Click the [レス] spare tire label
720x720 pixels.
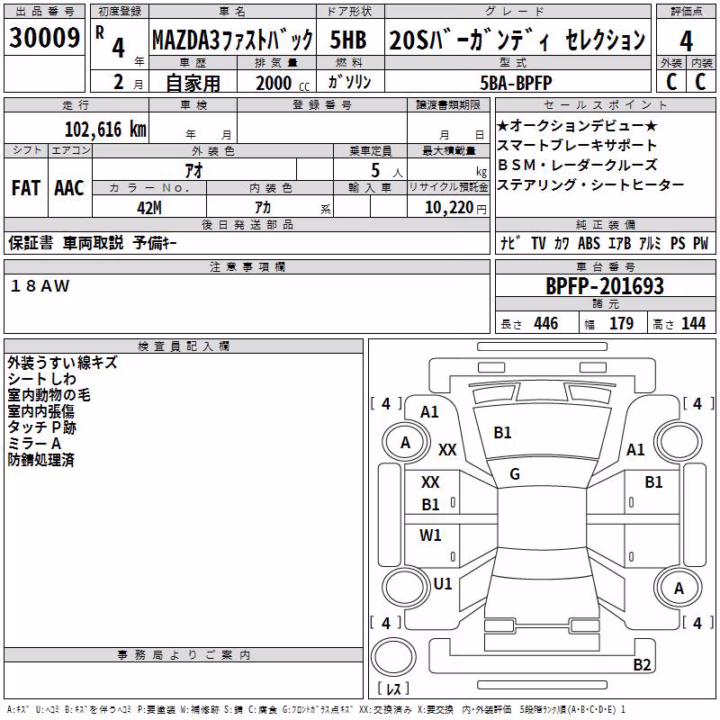point(393,688)
